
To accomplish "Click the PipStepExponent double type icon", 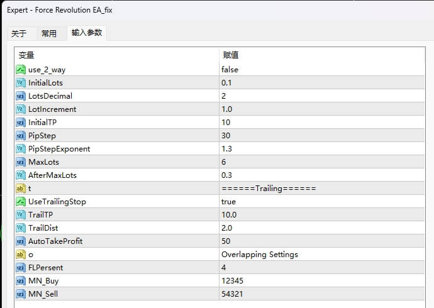I will pyautogui.click(x=20, y=149).
